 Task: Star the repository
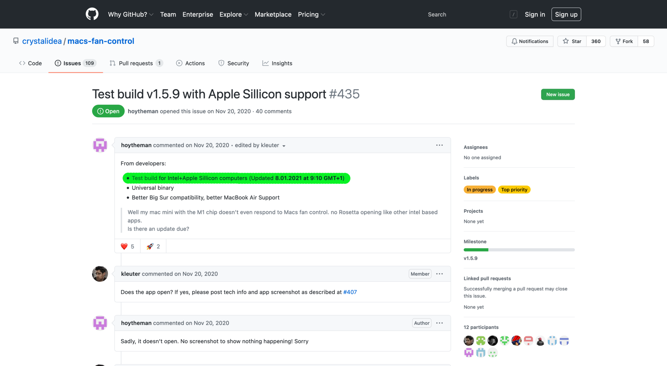[x=572, y=41]
